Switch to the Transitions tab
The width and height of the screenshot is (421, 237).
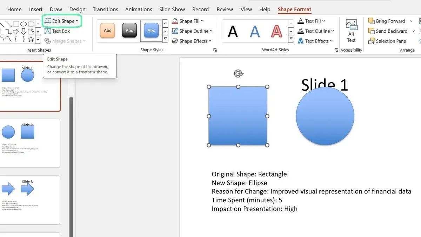(105, 9)
